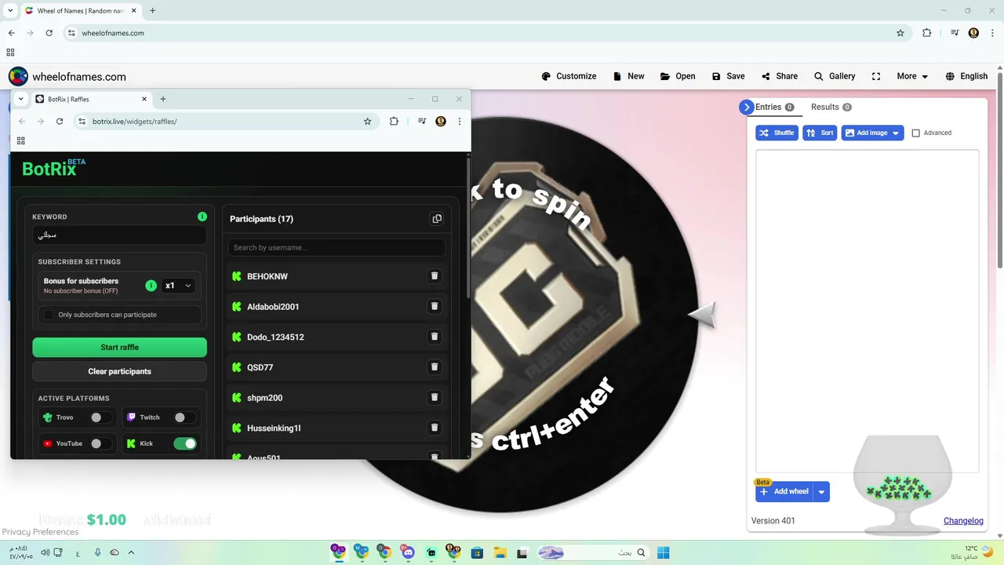Viewport: 1004px width, 565px height.
Task: Click the raffle keyword input field
Action: (119, 235)
